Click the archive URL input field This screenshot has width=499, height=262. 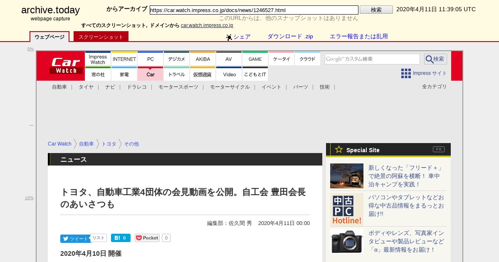[254, 10]
